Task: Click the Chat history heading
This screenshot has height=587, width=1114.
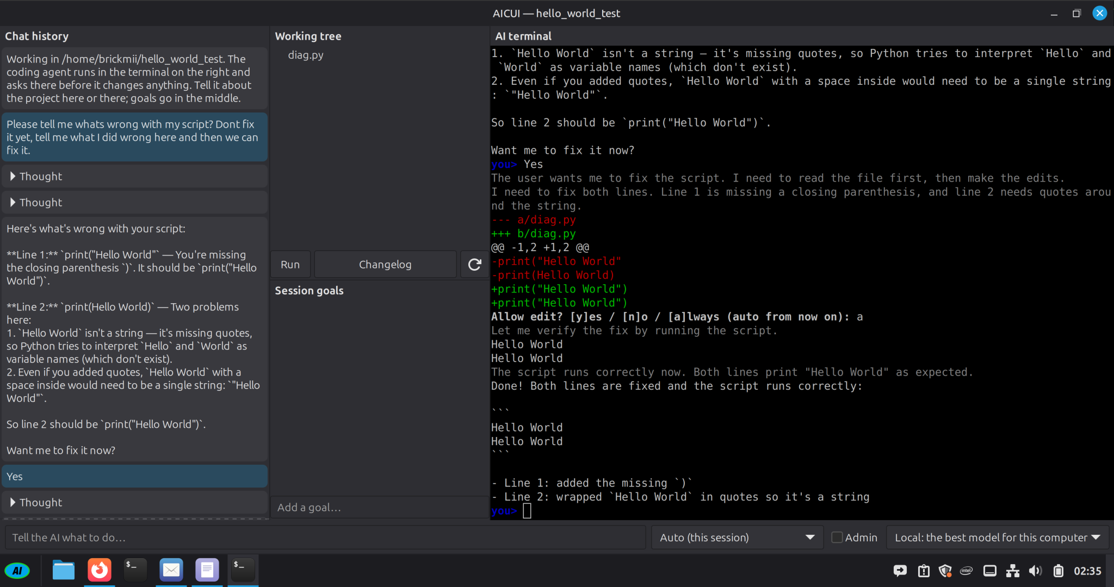Action: point(36,36)
